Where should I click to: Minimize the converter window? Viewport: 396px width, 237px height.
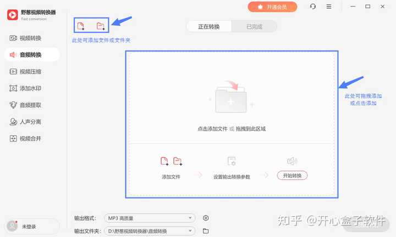pyautogui.click(x=353, y=7)
